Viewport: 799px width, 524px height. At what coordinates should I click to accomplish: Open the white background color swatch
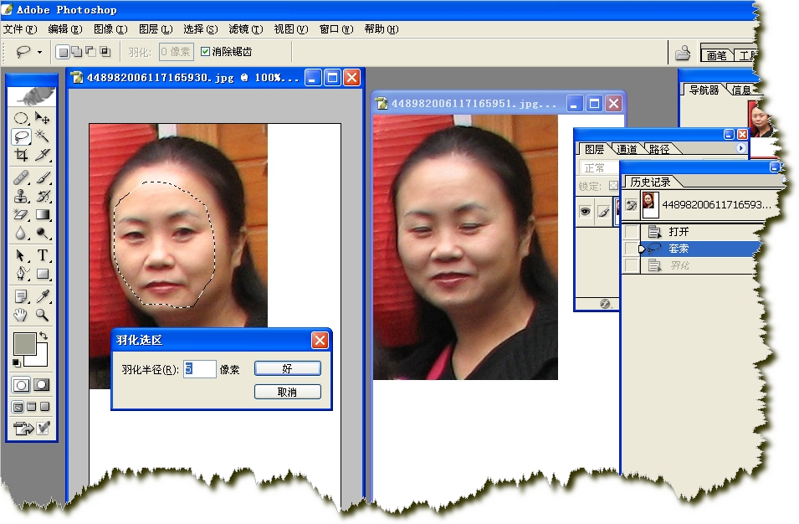(41, 359)
